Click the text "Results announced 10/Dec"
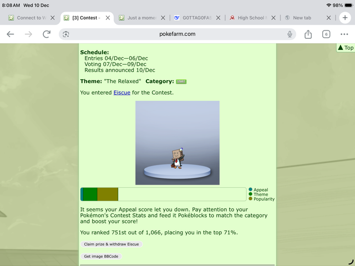The width and height of the screenshot is (355, 266). (x=120, y=70)
